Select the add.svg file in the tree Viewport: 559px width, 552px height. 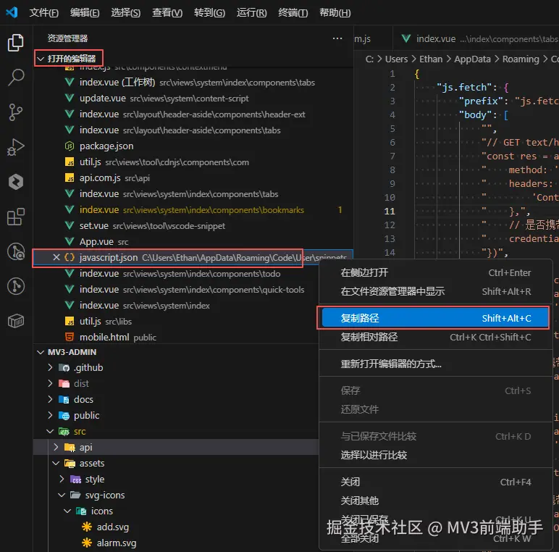[x=112, y=527]
